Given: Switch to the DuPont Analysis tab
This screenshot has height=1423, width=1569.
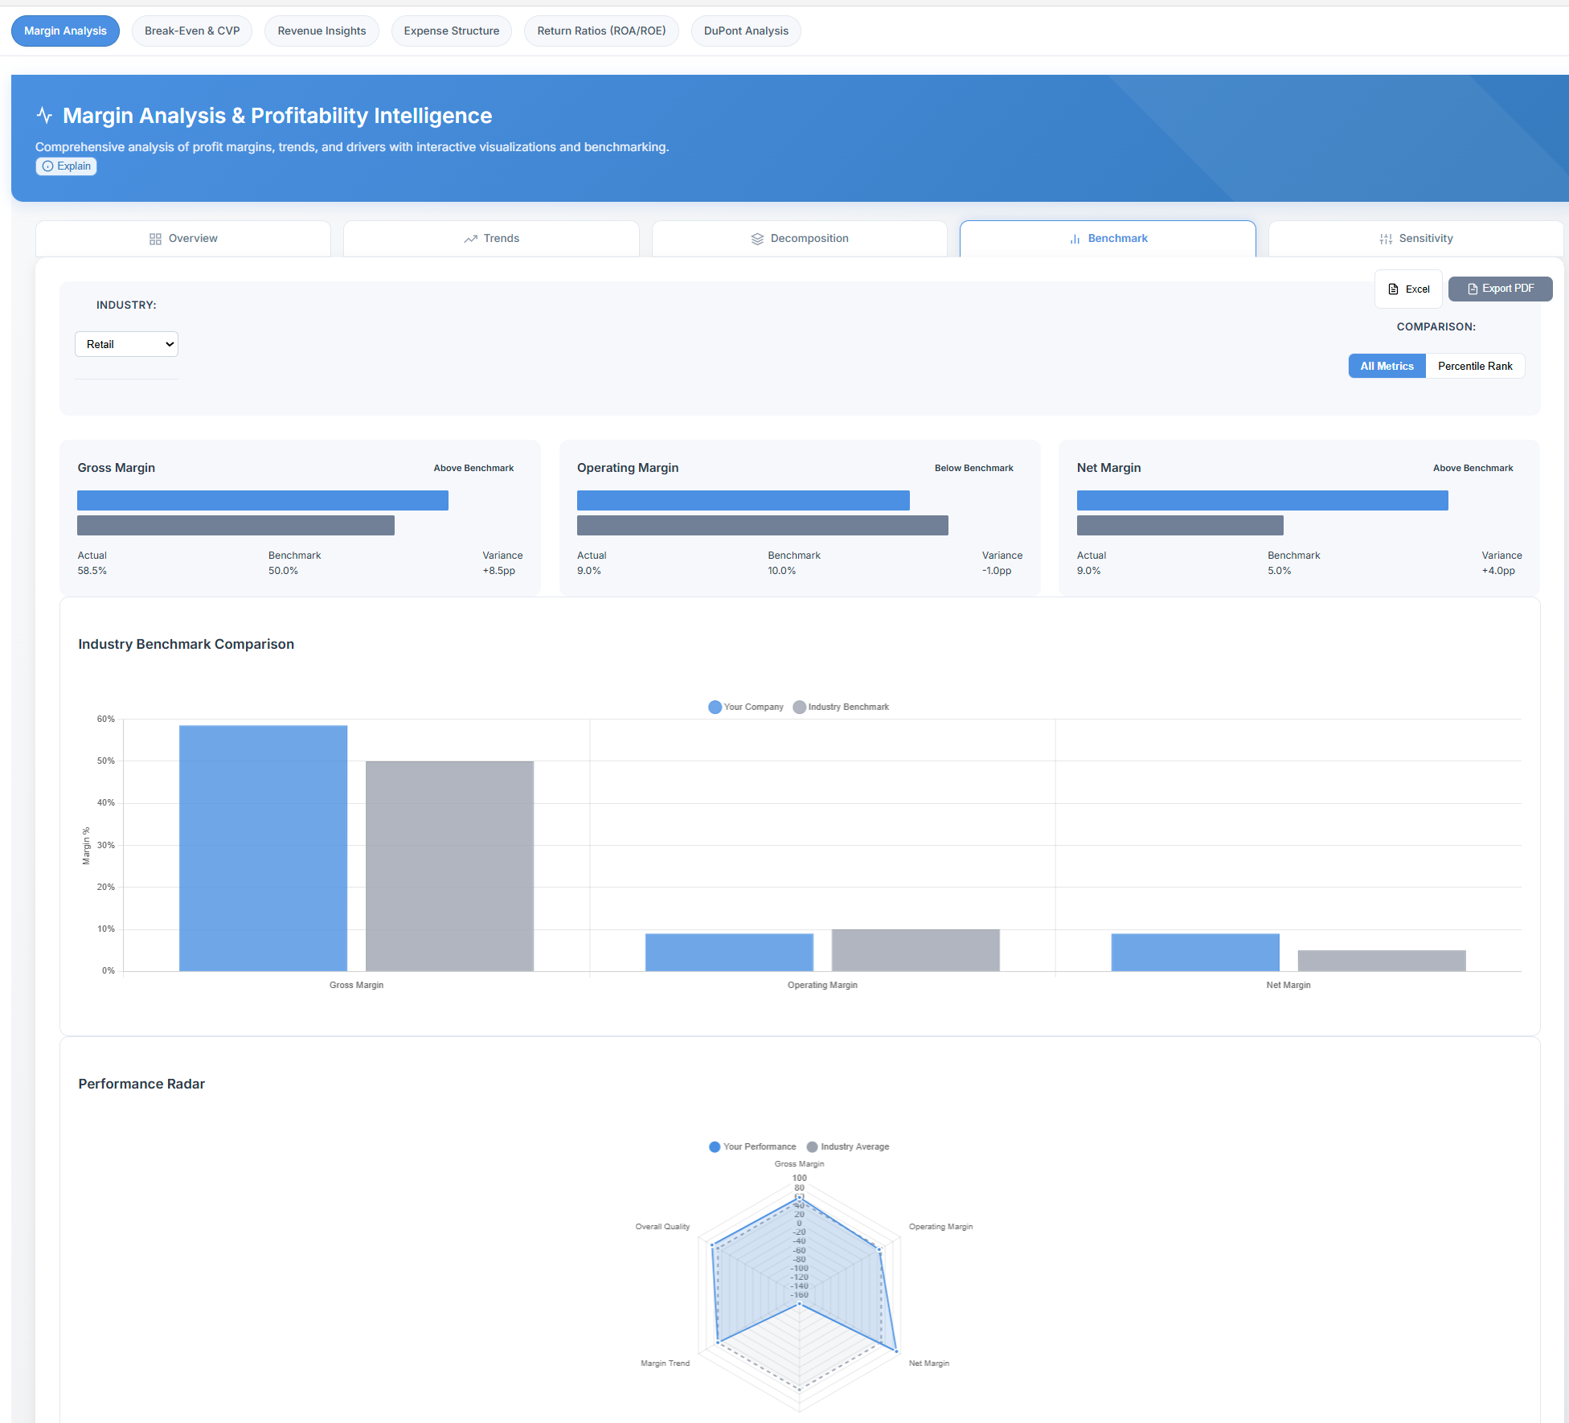Looking at the screenshot, I should click(x=746, y=31).
